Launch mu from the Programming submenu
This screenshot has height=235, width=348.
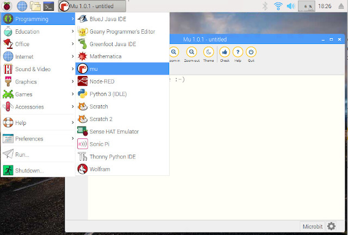pos(122,69)
